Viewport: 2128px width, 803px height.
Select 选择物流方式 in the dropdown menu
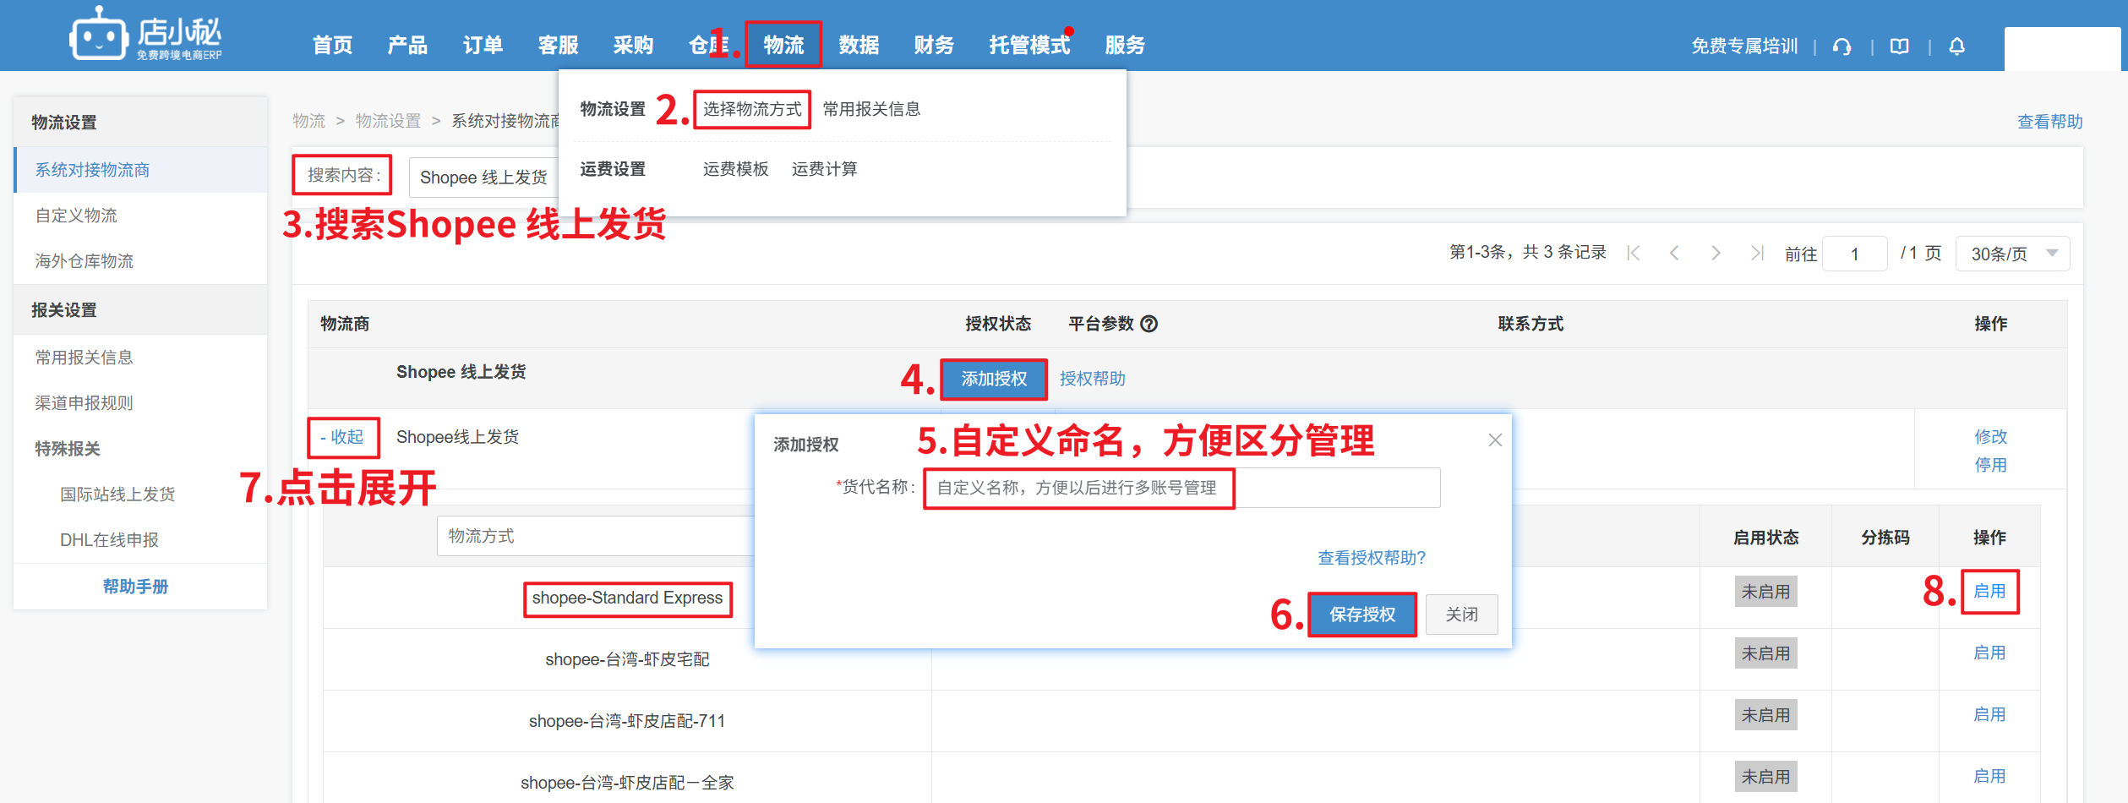point(751,109)
